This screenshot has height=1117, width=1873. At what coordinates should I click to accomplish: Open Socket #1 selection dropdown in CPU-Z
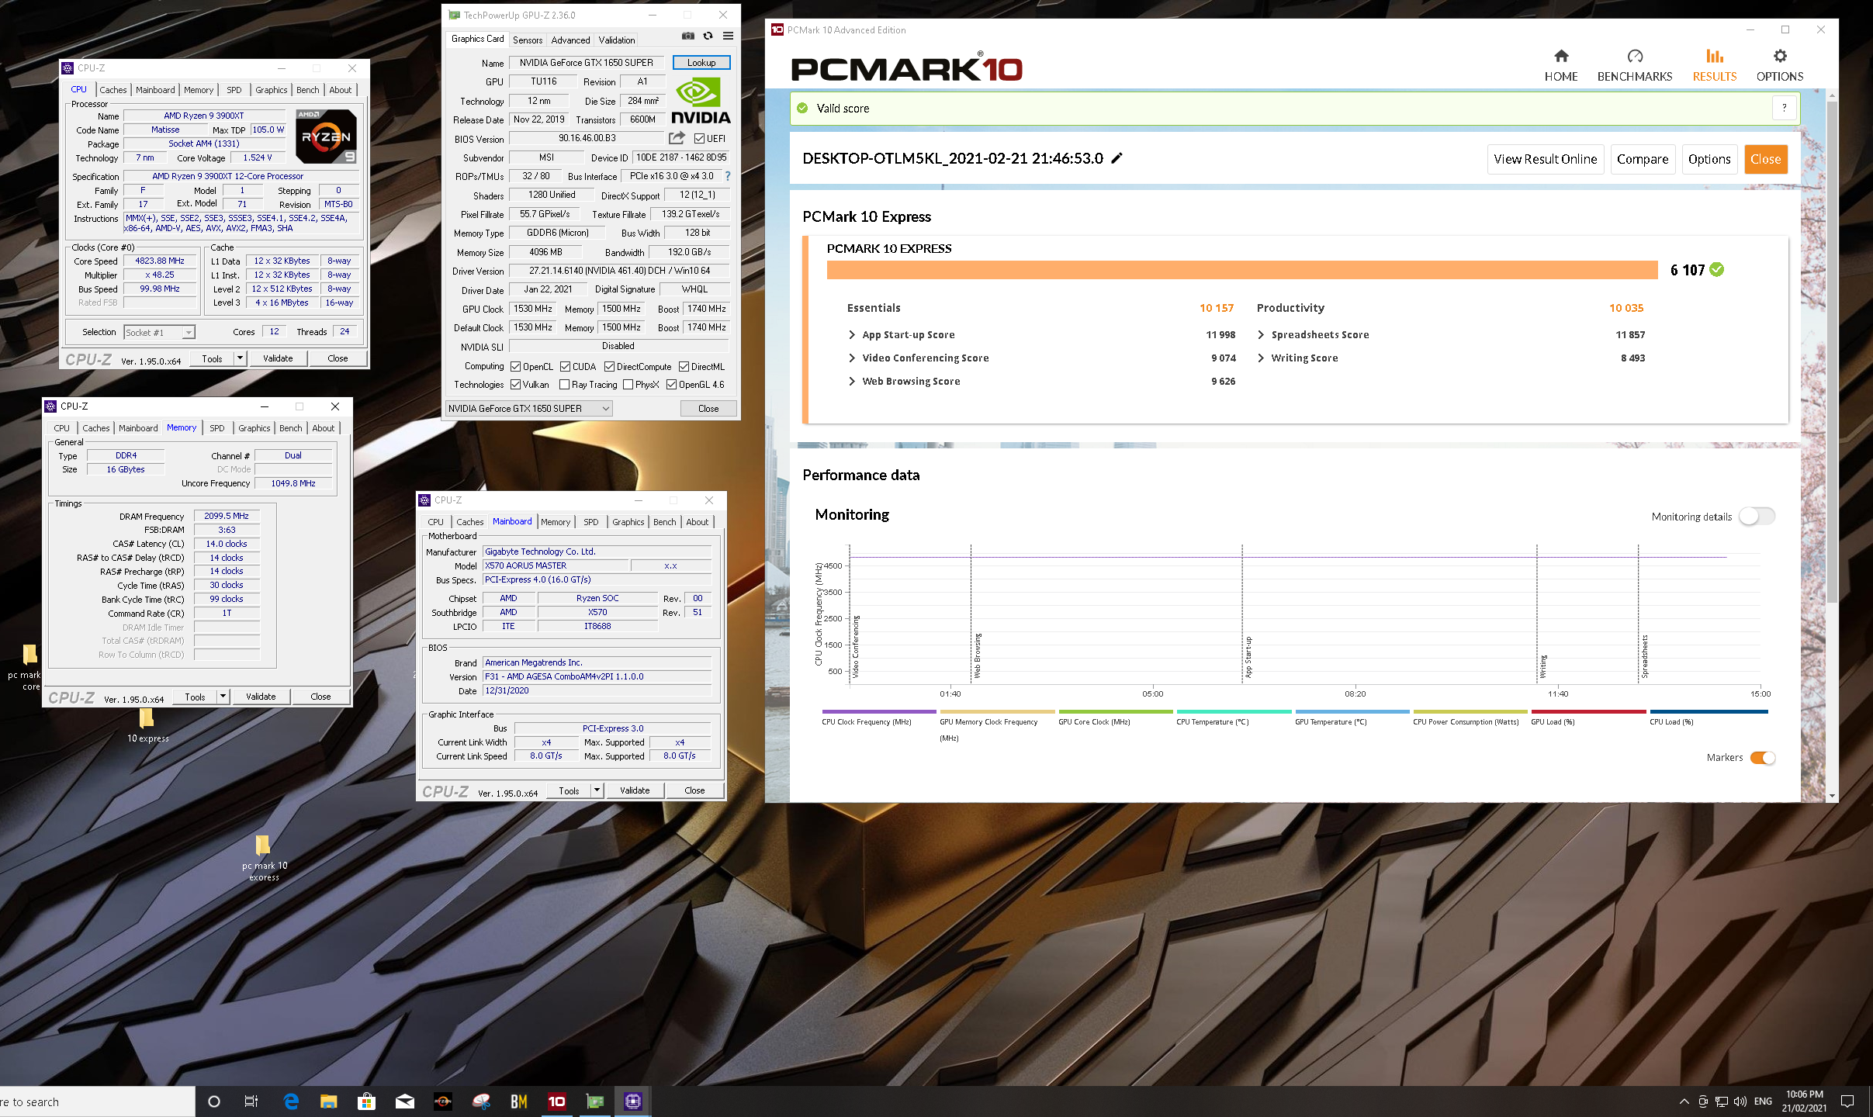point(159,332)
